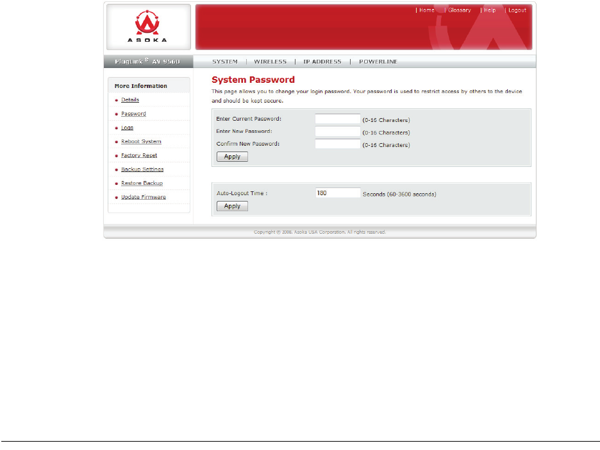Open the POWERLINE menu tab
Image resolution: width=600 pixels, height=450 pixels.
click(378, 62)
